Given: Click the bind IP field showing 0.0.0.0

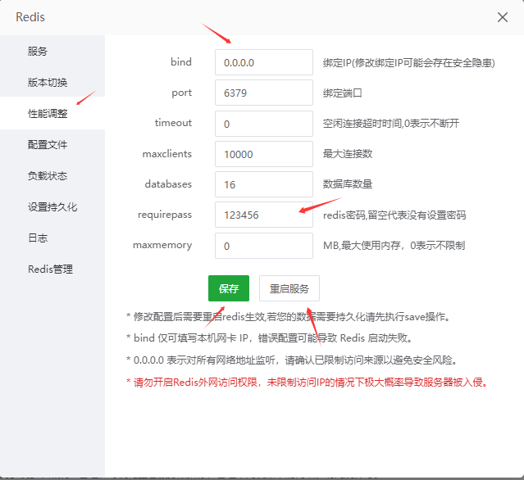Looking at the screenshot, I should [263, 62].
